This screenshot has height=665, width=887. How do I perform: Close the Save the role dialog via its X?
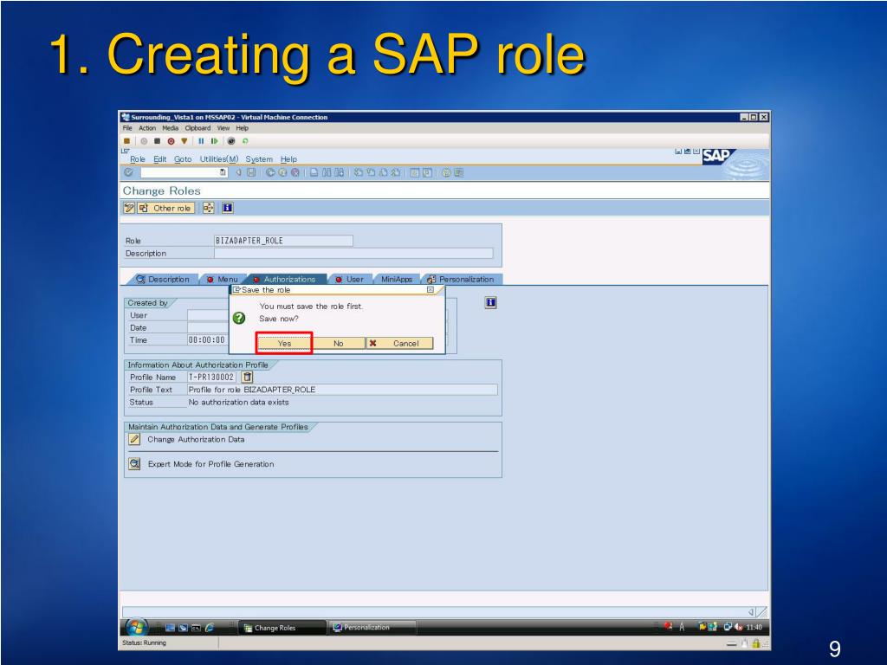(x=431, y=289)
